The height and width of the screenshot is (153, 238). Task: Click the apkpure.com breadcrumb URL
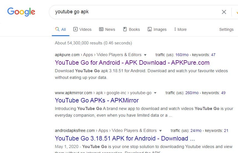(98, 55)
